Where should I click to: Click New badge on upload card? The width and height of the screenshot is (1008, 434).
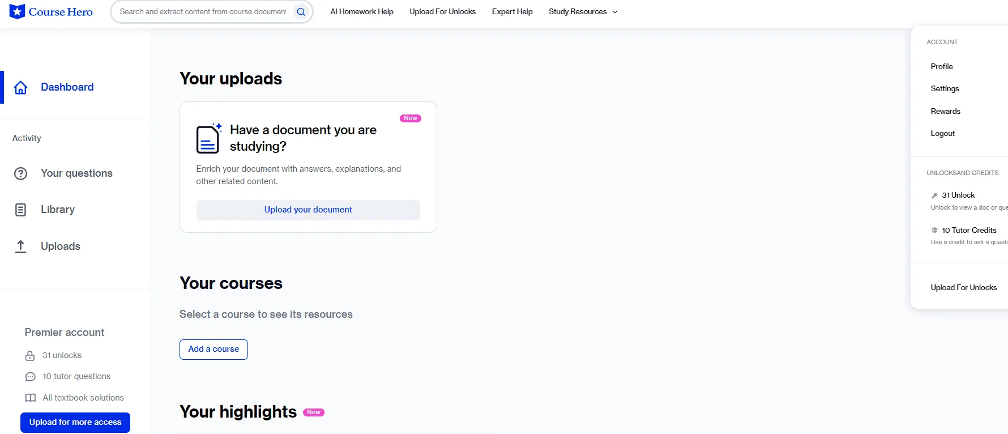coord(411,118)
